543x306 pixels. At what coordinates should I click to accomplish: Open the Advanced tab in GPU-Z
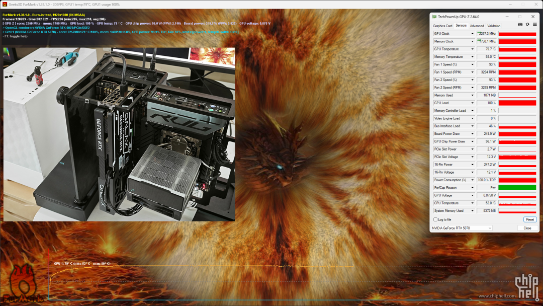click(x=477, y=26)
